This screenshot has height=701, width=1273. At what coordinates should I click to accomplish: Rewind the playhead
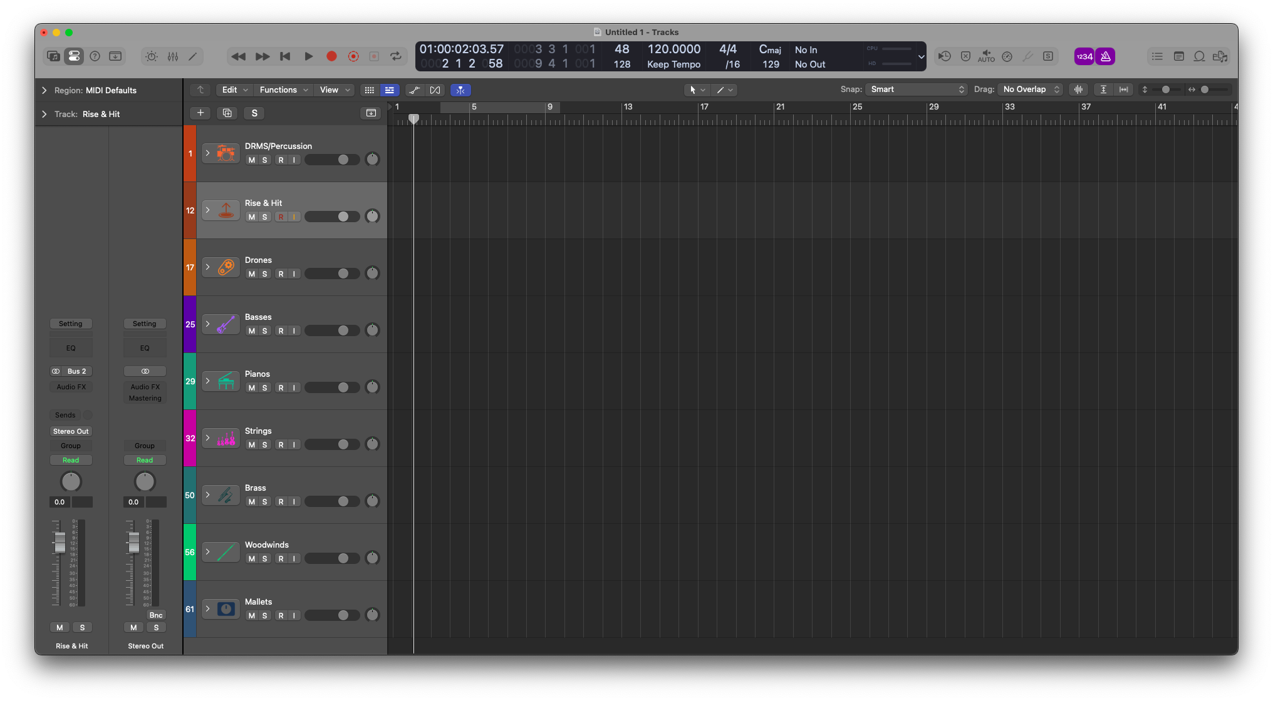point(238,56)
